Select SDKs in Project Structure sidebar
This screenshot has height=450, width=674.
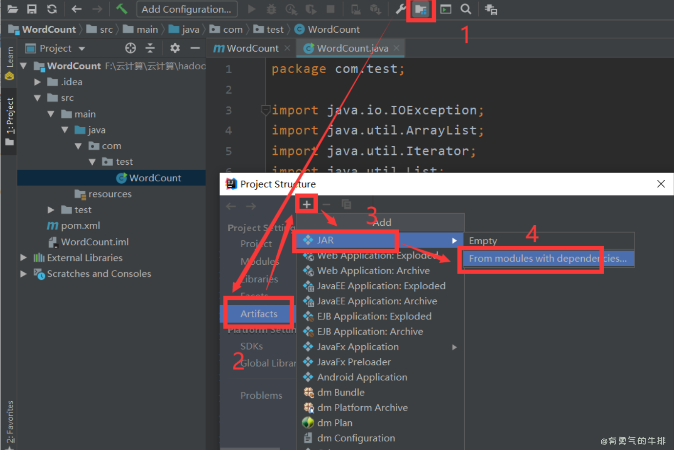pyautogui.click(x=251, y=346)
